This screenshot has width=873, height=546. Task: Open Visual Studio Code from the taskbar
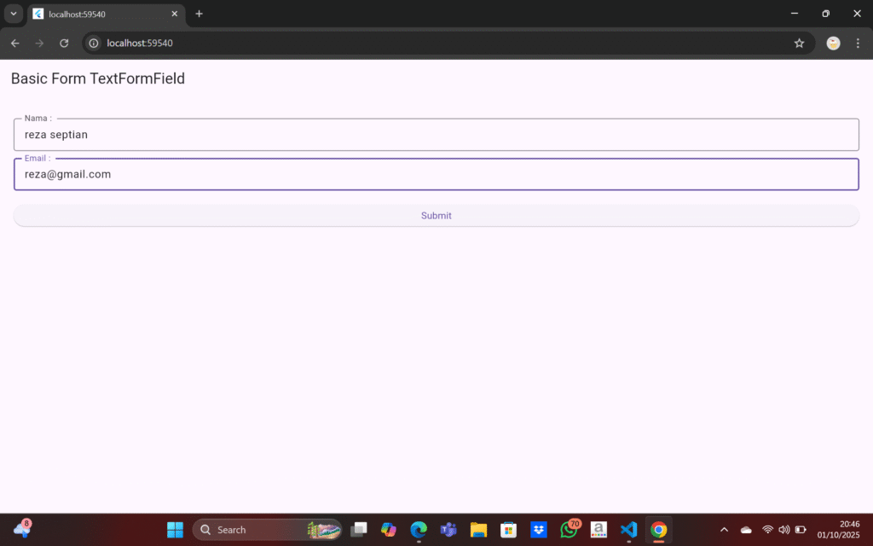coord(629,530)
